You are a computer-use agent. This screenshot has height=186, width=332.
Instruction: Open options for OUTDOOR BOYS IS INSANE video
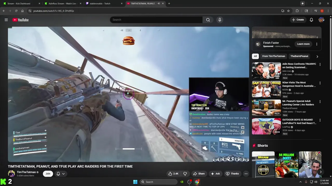click(x=320, y=120)
